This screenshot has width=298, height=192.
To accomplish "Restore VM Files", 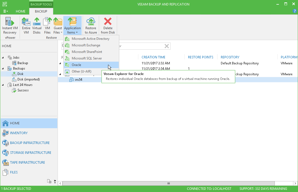I will [x=47, y=26].
